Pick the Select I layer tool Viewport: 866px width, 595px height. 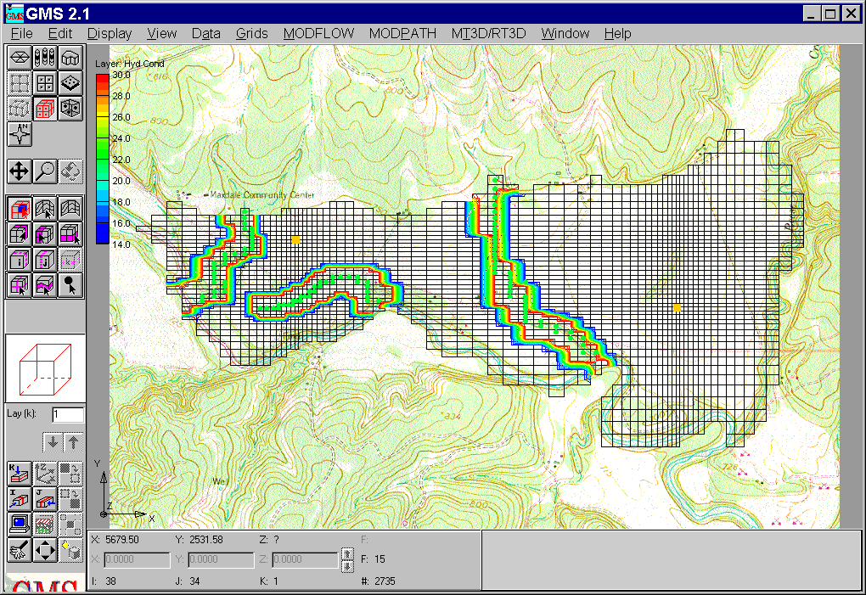tap(20, 260)
